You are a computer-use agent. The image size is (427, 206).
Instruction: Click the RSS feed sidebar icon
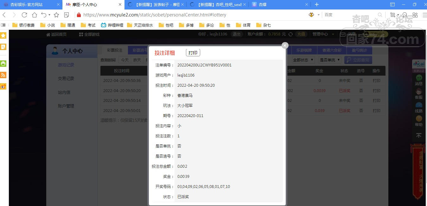(x=3, y=75)
